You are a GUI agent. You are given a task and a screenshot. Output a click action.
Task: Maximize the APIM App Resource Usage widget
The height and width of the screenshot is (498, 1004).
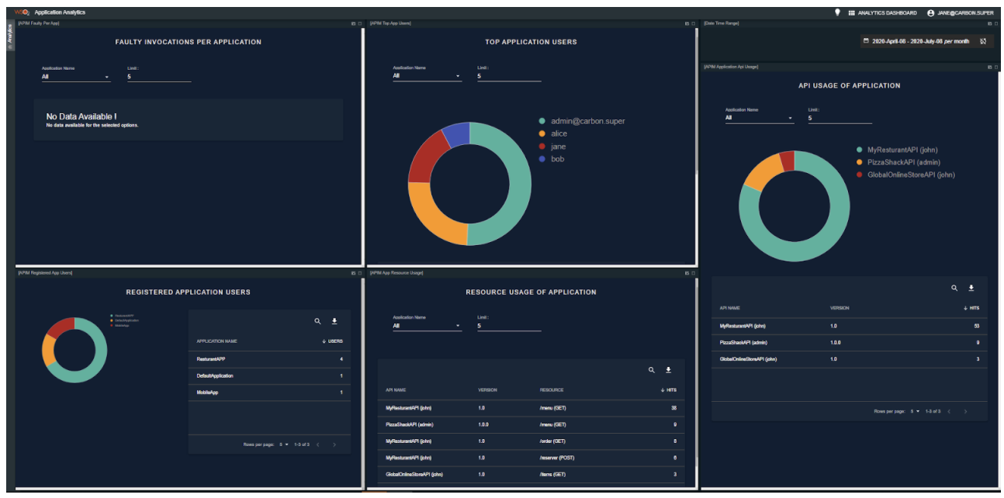click(x=693, y=273)
